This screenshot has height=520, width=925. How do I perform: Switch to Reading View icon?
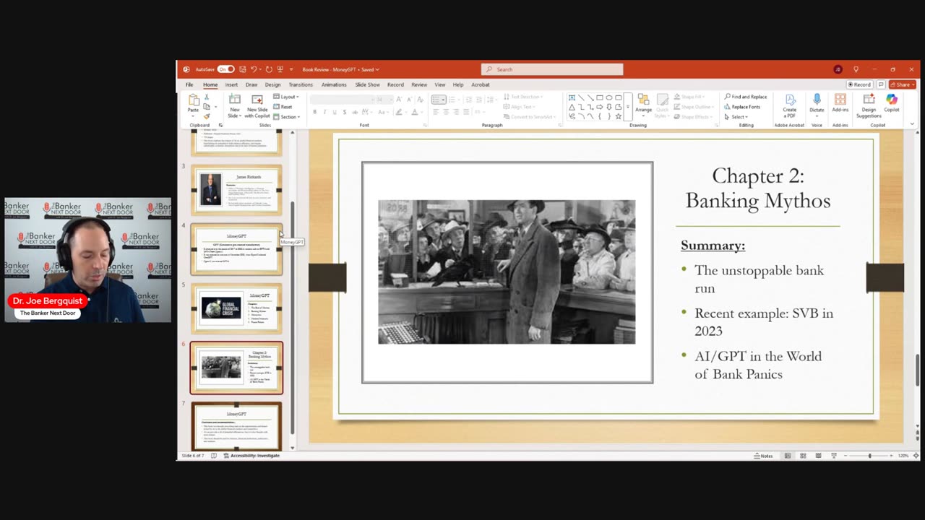point(818,456)
